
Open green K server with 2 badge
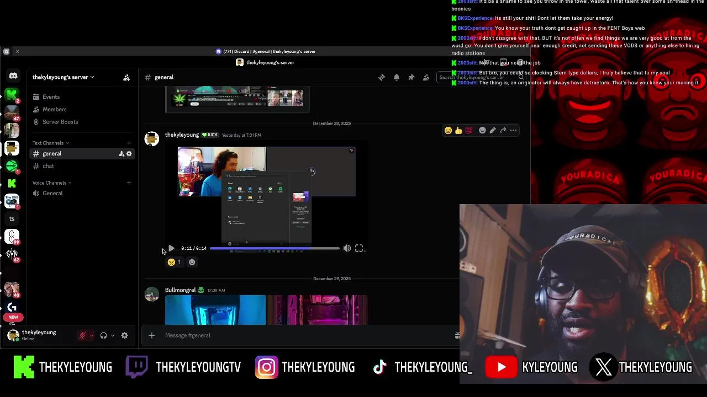pyautogui.click(x=12, y=95)
